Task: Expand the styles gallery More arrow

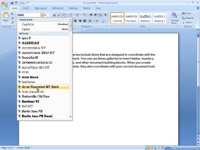Action: pos(168,22)
